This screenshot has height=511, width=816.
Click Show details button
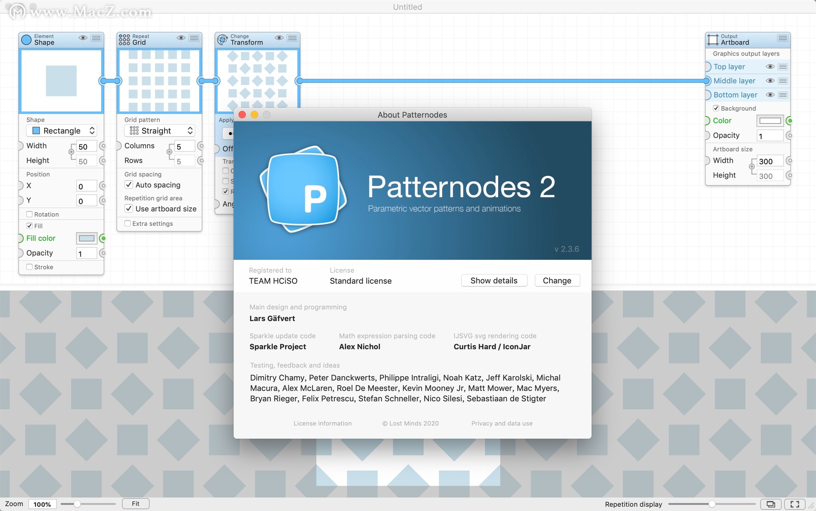(494, 280)
